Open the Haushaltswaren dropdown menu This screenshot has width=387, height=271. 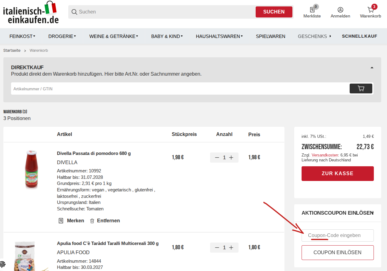[x=219, y=36]
